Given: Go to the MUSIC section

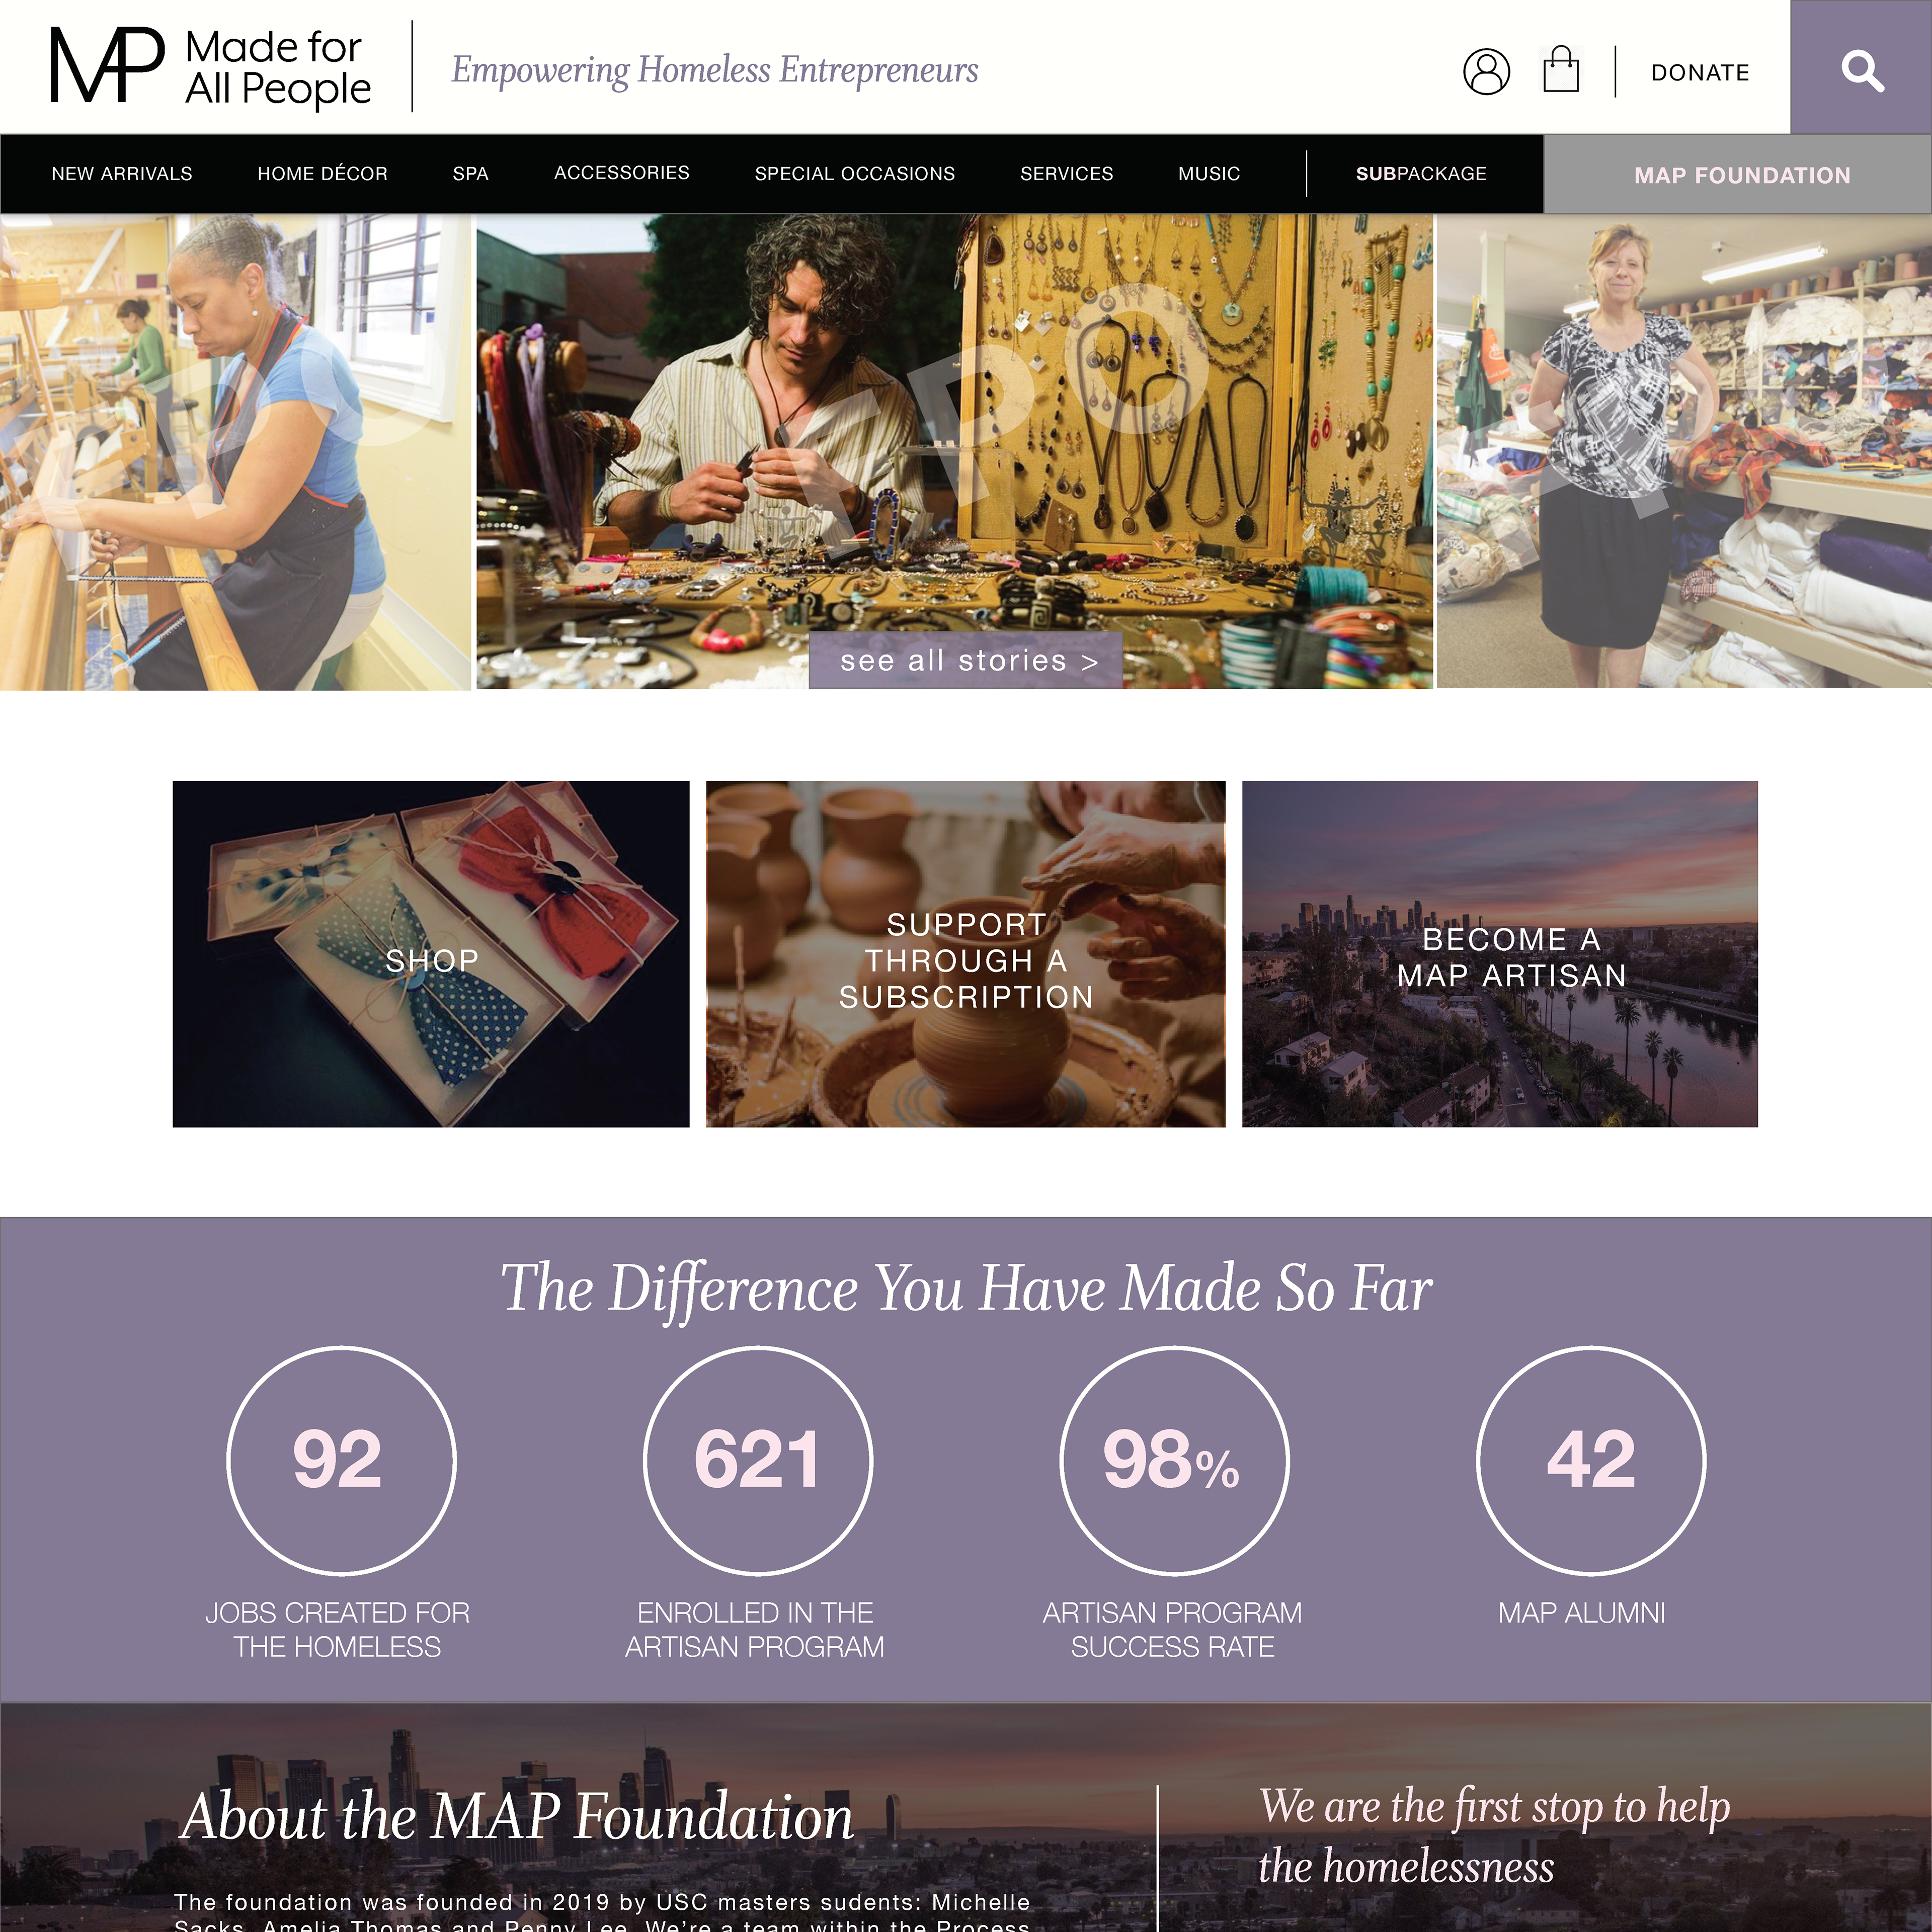Looking at the screenshot, I should pos(1209,174).
